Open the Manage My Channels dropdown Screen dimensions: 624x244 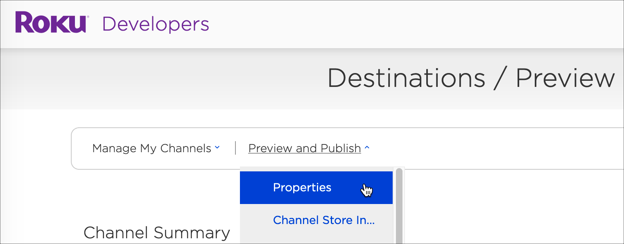tap(152, 148)
